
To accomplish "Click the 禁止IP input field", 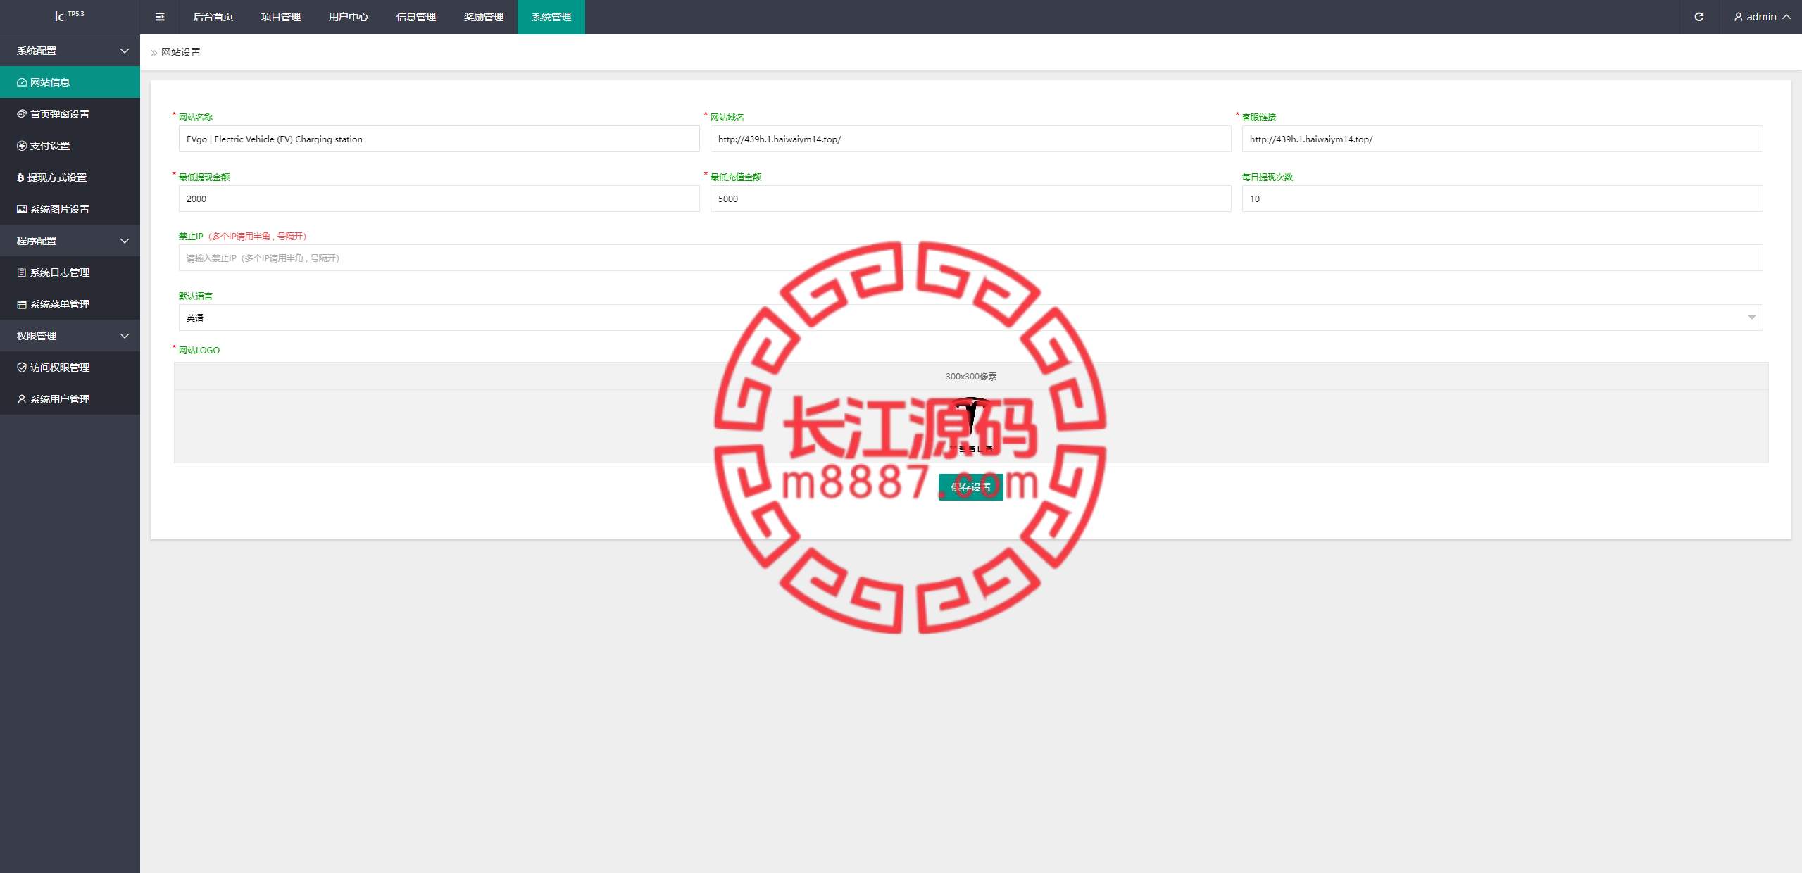I will coord(970,258).
